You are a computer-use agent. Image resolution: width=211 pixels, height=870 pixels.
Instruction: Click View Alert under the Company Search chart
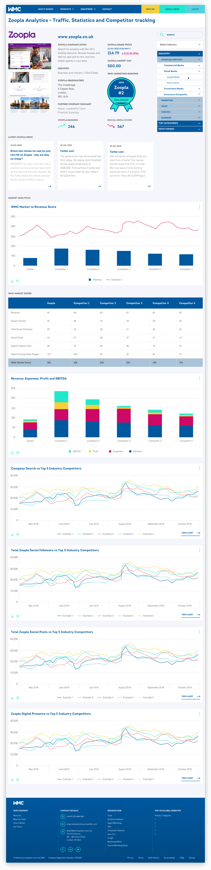click(191, 533)
